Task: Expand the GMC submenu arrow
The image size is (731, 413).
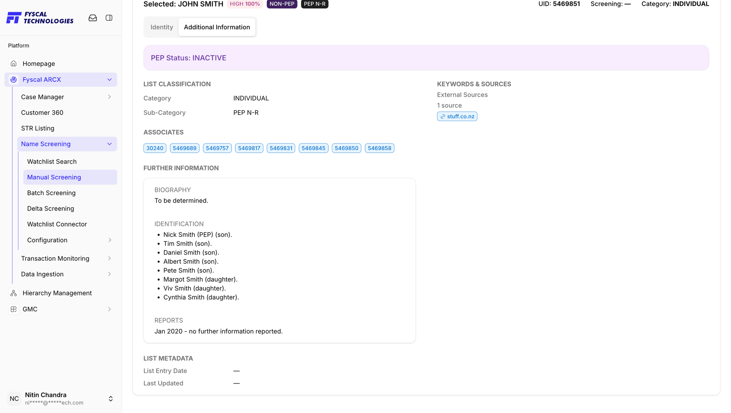Action: [x=110, y=309]
